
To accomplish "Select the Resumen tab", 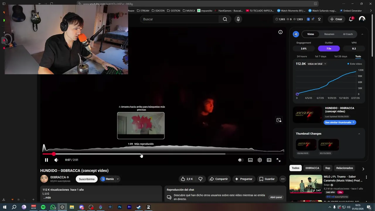I will [x=329, y=34].
